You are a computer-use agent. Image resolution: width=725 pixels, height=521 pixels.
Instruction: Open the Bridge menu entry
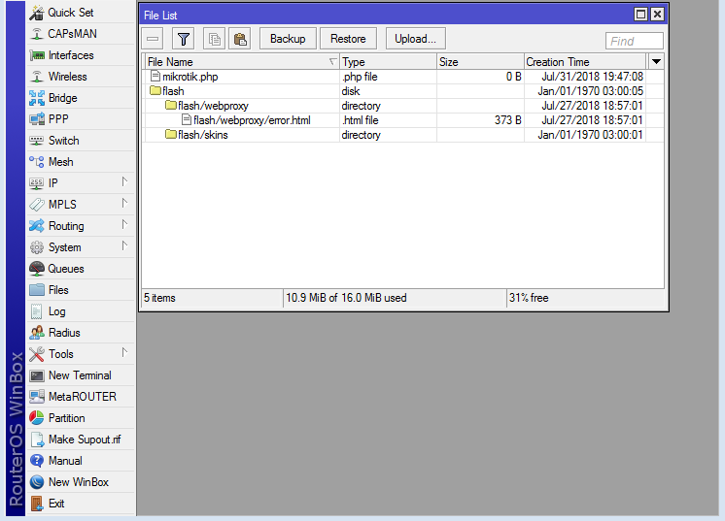coord(81,98)
